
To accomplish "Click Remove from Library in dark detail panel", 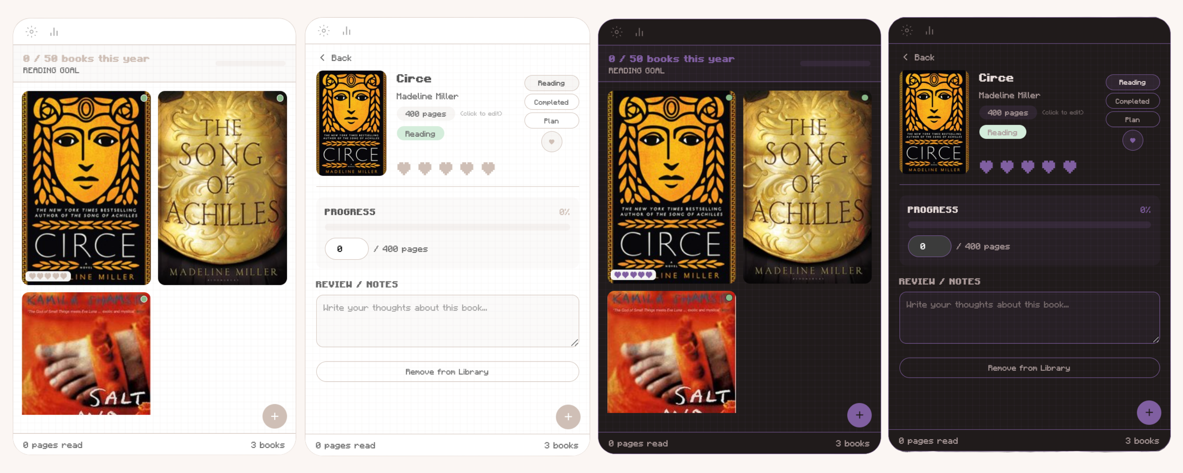I will click(1029, 368).
